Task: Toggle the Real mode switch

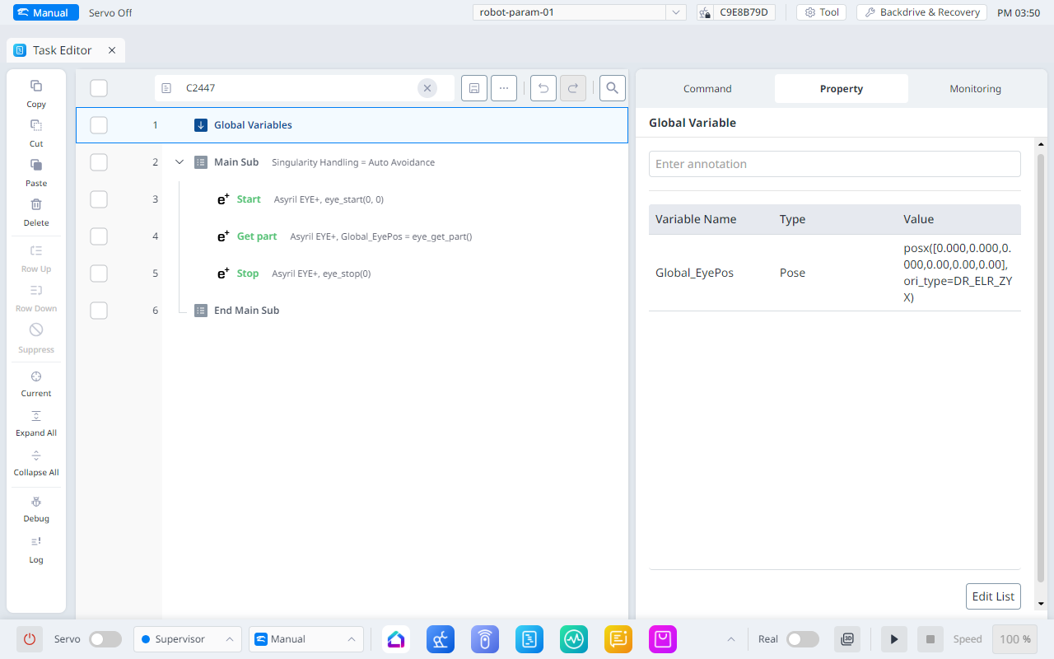Action: click(x=803, y=639)
